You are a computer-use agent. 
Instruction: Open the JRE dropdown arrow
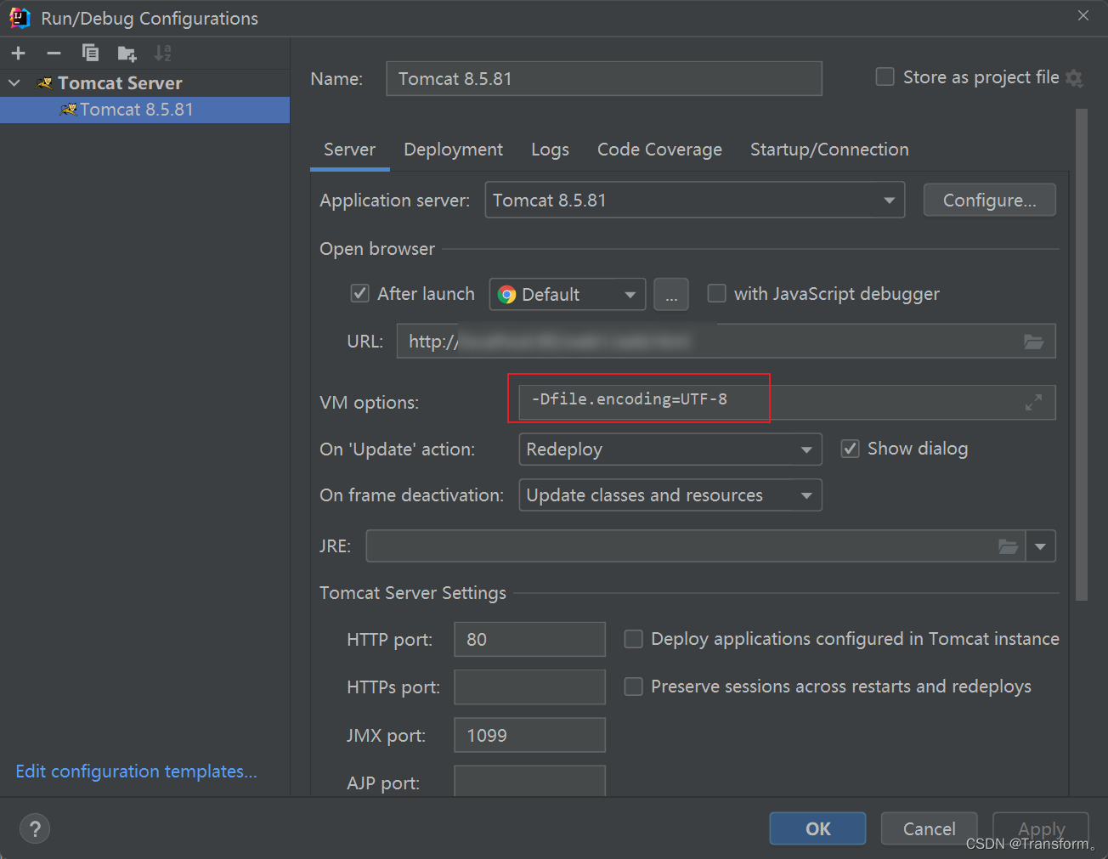point(1041,546)
